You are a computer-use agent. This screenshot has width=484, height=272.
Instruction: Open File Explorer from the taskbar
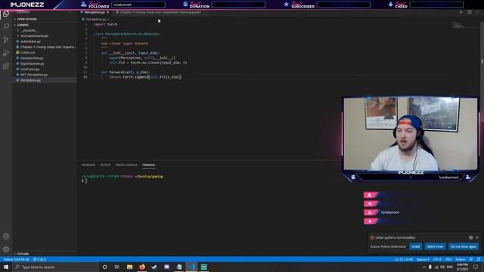coord(129,267)
